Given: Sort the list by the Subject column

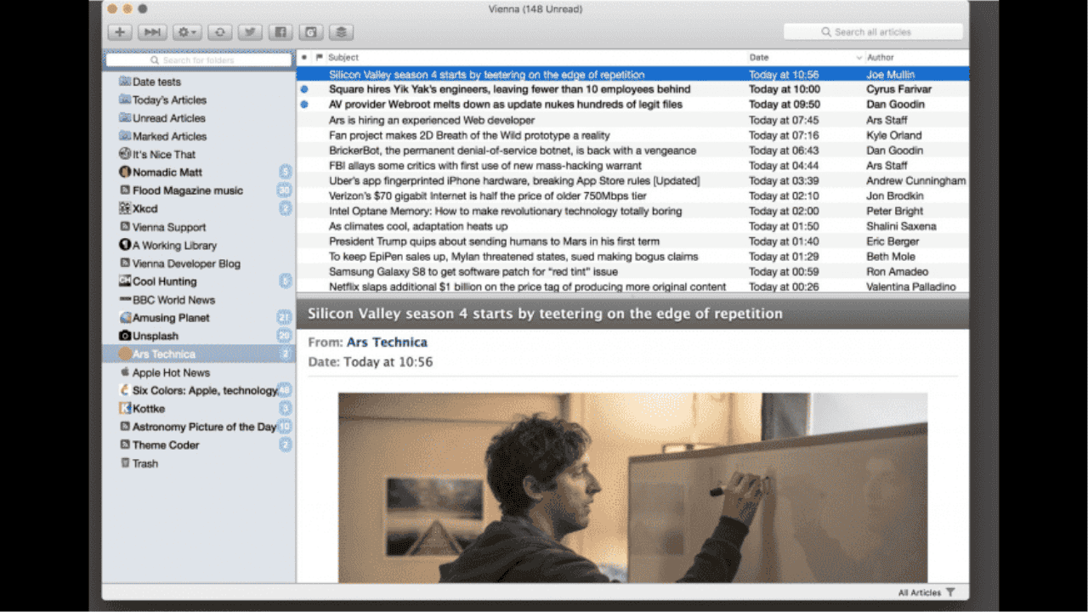Looking at the screenshot, I should [536, 58].
